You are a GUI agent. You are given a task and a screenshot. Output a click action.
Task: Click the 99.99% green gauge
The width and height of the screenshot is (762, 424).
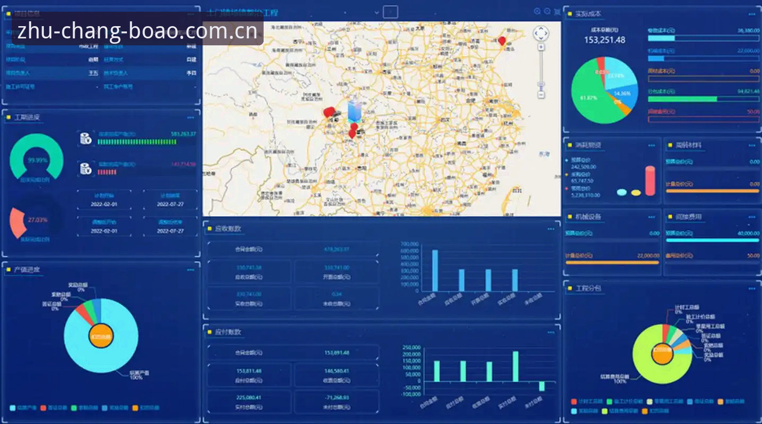[37, 156]
